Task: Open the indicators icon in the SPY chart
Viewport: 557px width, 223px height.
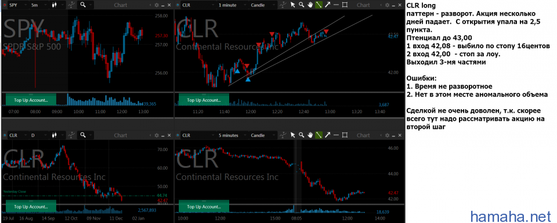Action: (72, 5)
